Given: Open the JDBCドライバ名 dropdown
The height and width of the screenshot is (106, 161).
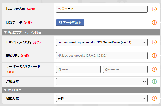Looking at the screenshot, I should (x=102, y=42).
